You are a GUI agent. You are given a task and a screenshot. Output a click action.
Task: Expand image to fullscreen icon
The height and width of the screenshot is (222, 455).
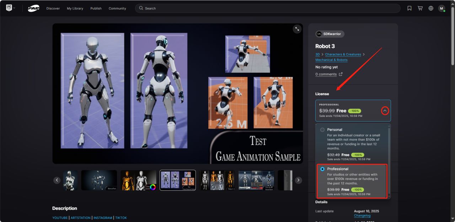297,29
